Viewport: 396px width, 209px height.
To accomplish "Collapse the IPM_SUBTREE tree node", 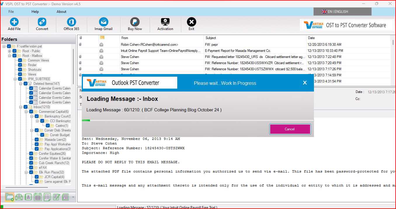I will click(15, 79).
